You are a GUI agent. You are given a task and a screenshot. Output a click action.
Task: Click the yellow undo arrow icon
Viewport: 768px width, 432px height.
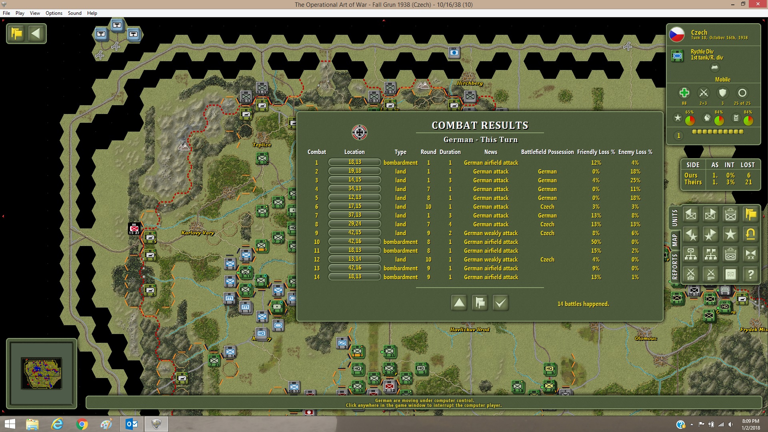(x=750, y=234)
